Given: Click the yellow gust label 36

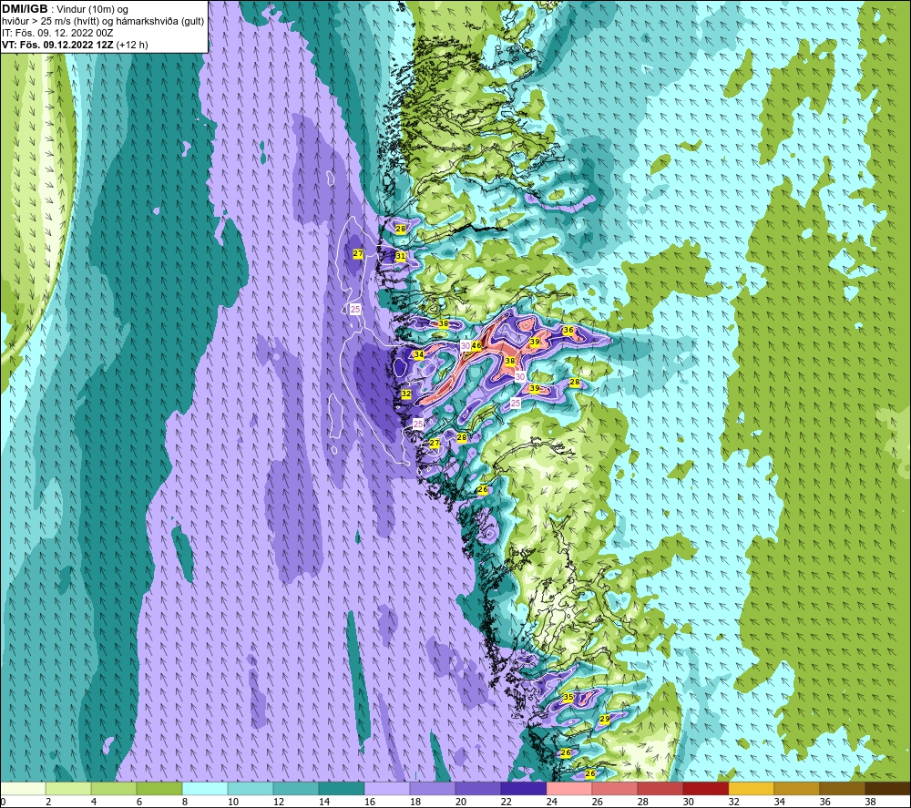Looking at the screenshot, I should coord(568,330).
